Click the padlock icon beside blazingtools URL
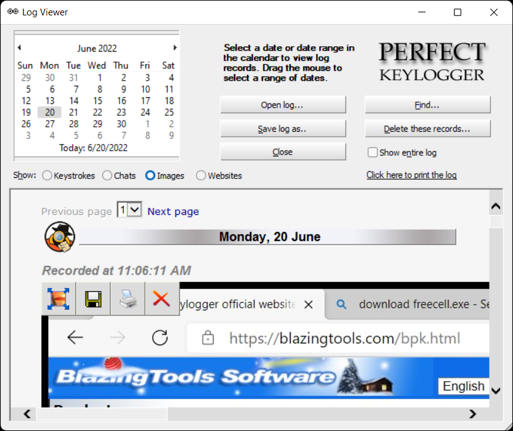513x431 pixels. (x=208, y=338)
